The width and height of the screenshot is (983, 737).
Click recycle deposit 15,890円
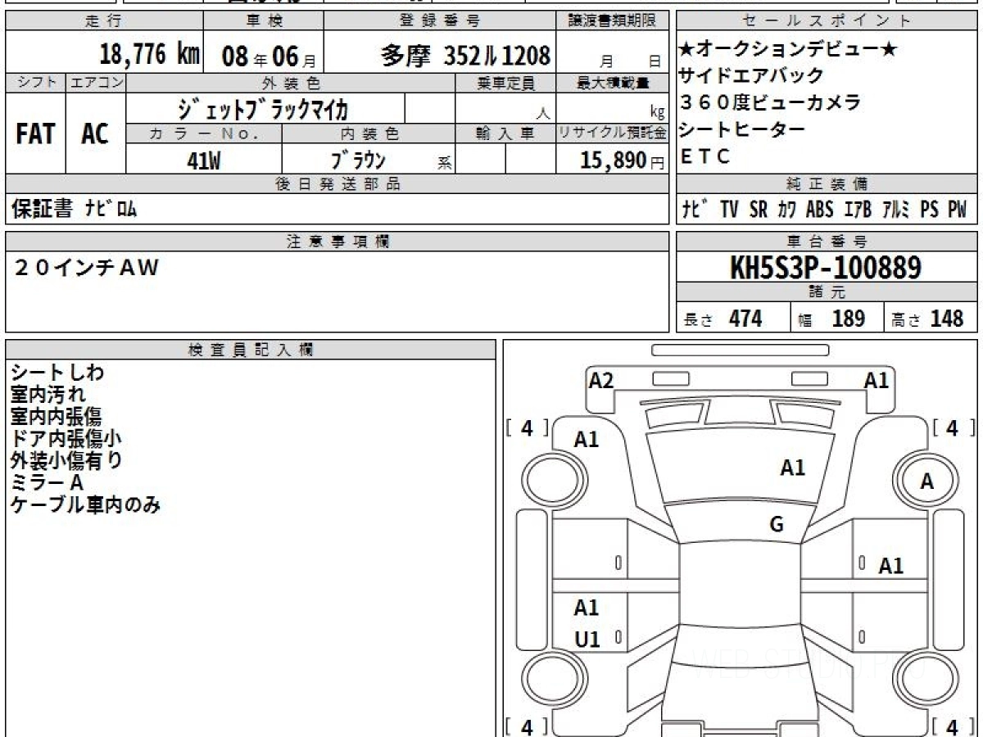[x=622, y=161]
